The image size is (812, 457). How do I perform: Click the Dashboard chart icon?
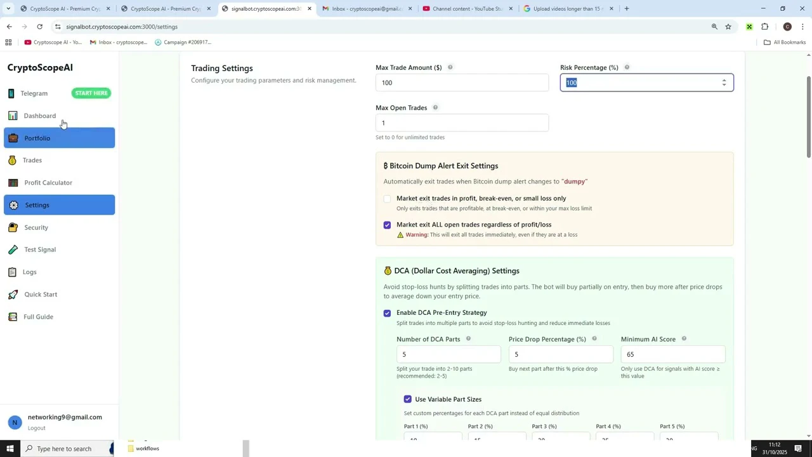13,116
